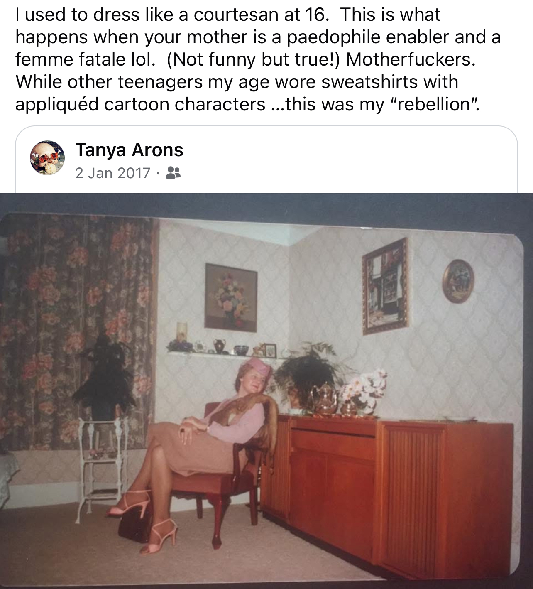The height and width of the screenshot is (589, 533).
Task: Open the Tanya Arons profile name link
Action: click(x=129, y=149)
